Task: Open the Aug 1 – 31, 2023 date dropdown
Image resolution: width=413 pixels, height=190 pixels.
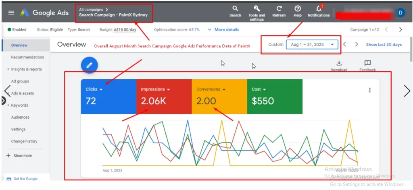Action: [312, 44]
